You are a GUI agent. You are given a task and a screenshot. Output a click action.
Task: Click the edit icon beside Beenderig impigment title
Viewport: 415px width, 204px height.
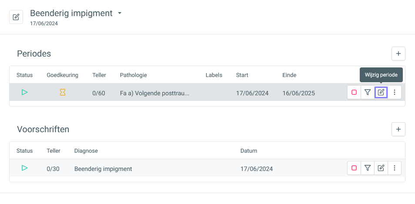coord(16,17)
